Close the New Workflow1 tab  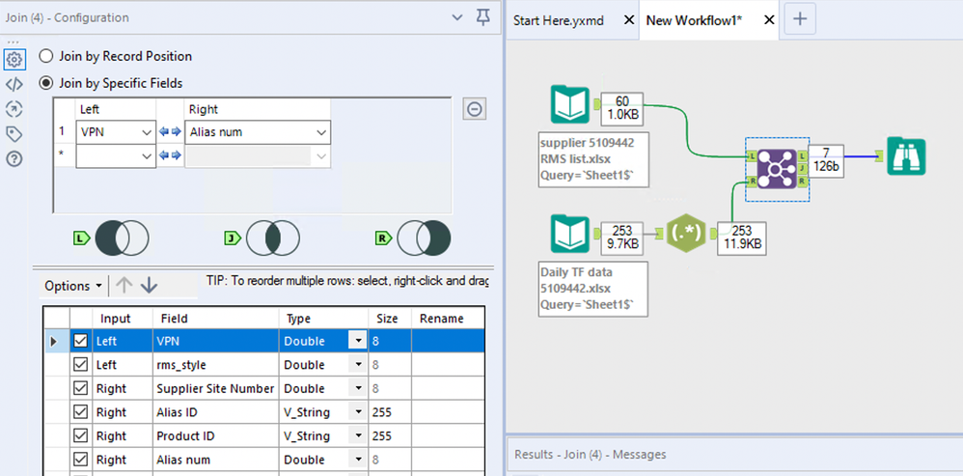click(768, 20)
